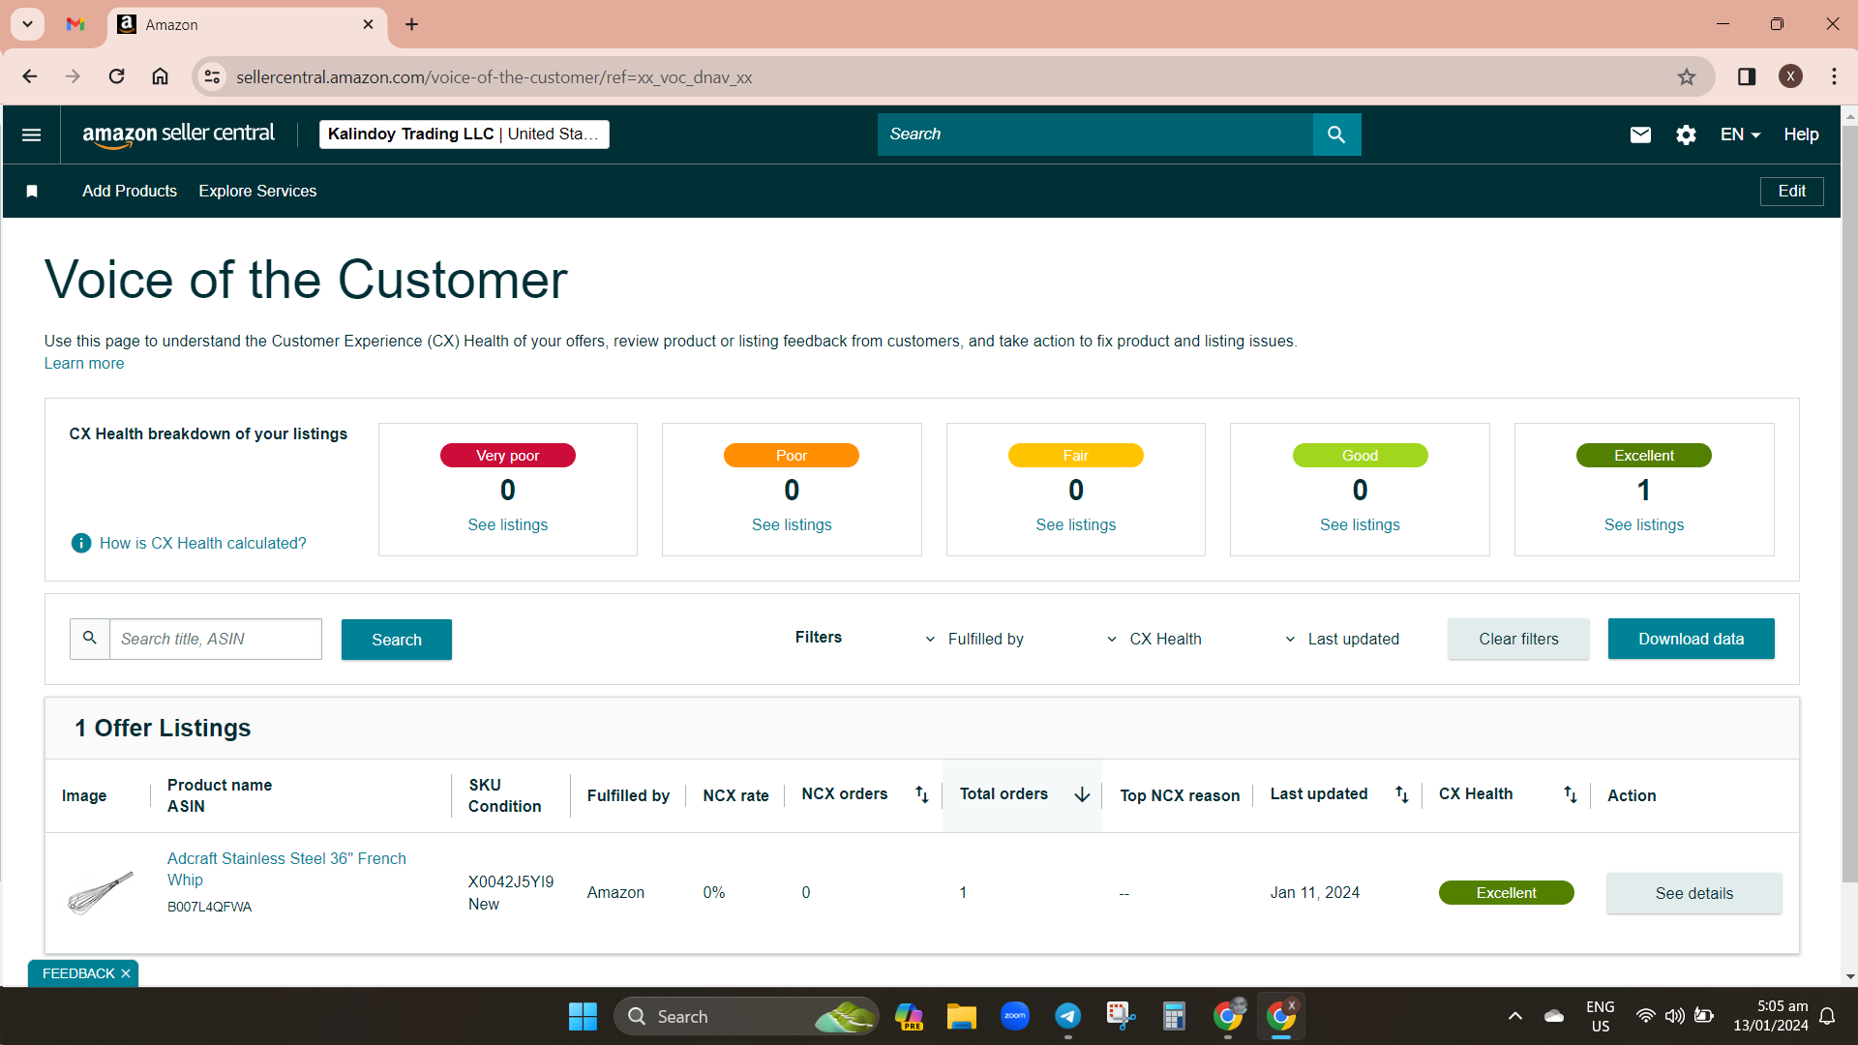Open Adcraft Stainless Steel French Whip listing

click(286, 869)
